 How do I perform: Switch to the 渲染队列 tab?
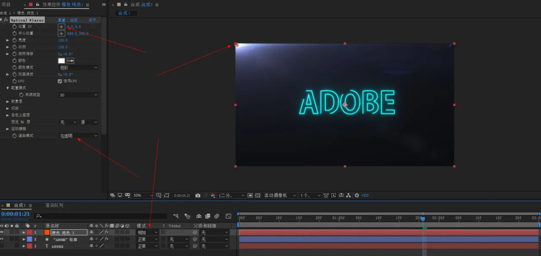point(54,205)
